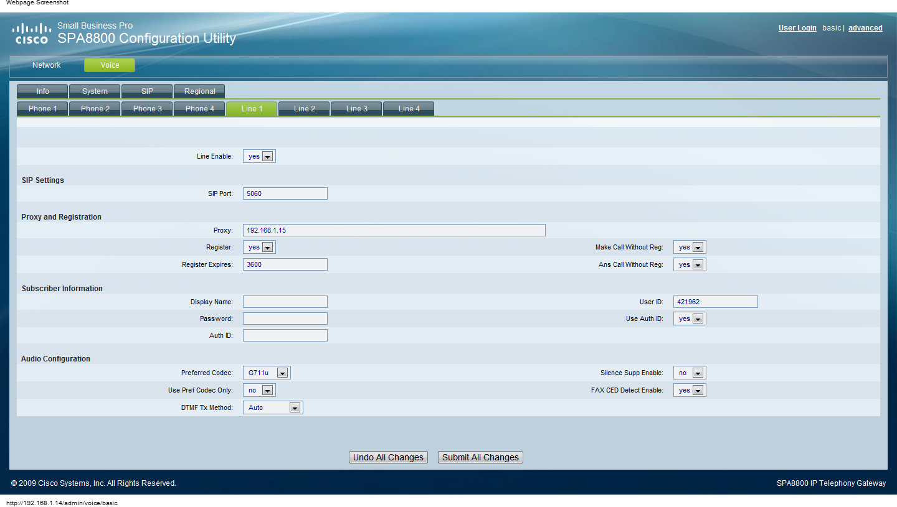This screenshot has height=507, width=897.
Task: Select the Phone 2 tab
Action: (x=95, y=109)
